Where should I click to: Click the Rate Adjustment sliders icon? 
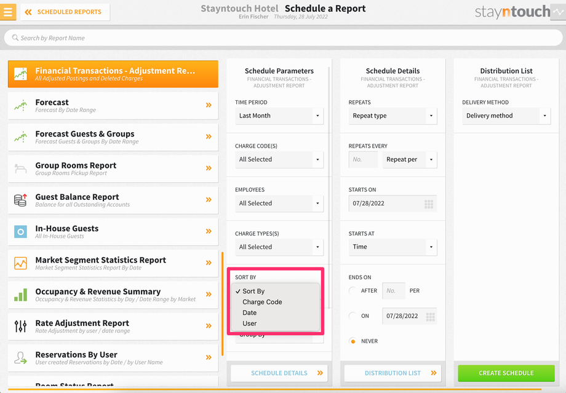click(x=20, y=326)
